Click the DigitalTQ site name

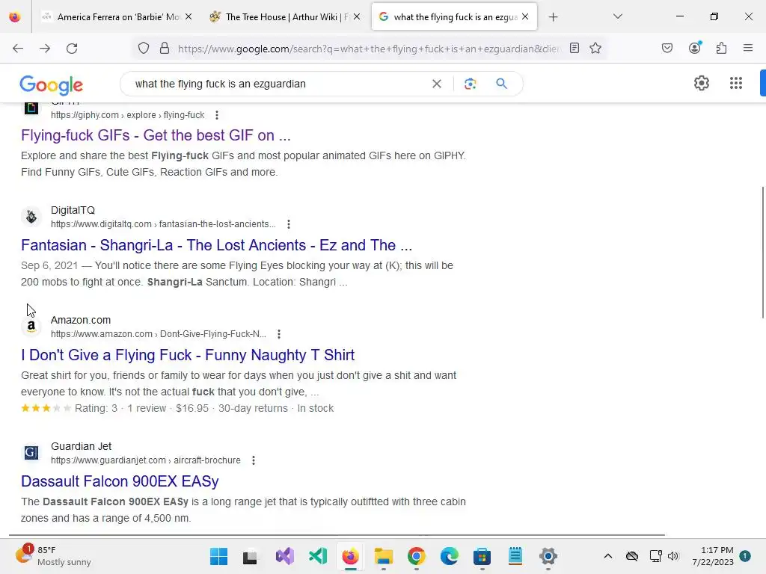click(x=73, y=210)
